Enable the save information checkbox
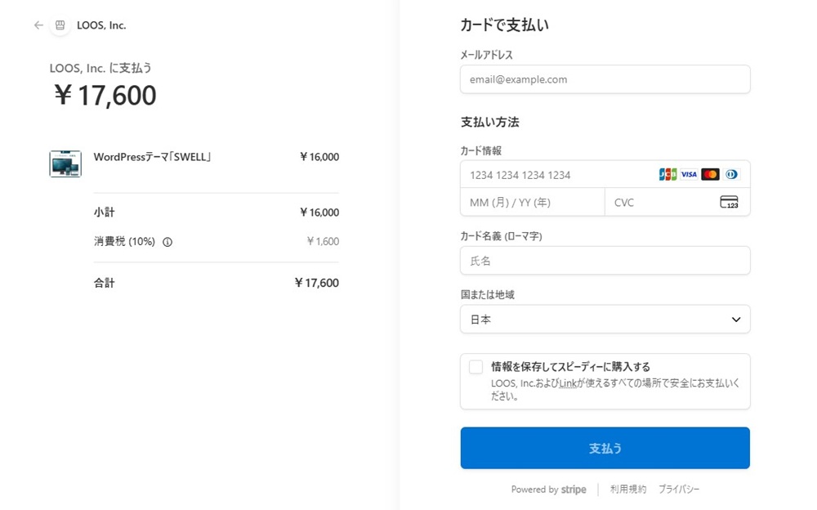This screenshot has width=817, height=510. pos(475,367)
